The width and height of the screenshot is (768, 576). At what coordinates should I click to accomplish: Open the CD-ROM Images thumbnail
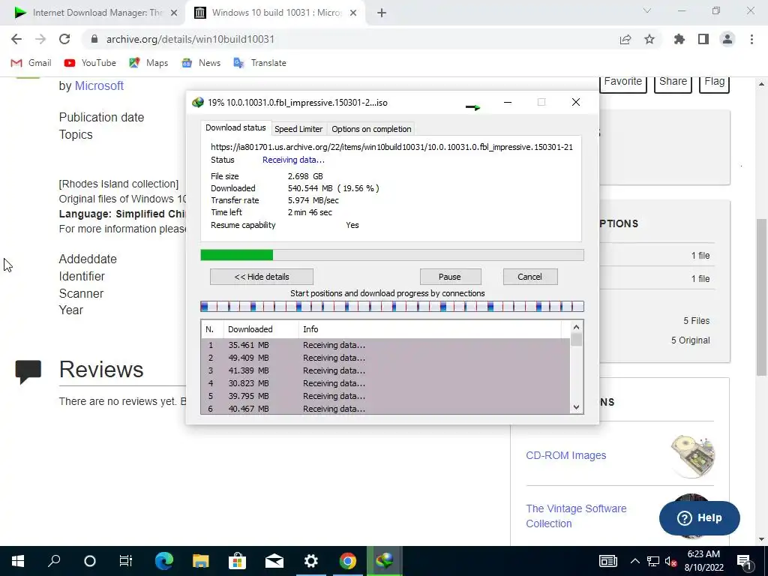pos(692,455)
